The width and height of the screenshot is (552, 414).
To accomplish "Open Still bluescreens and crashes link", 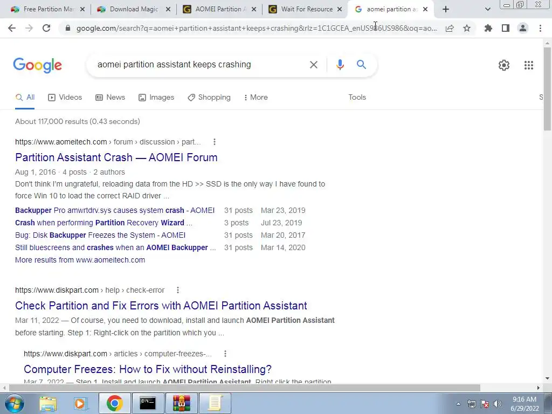I will (x=115, y=247).
